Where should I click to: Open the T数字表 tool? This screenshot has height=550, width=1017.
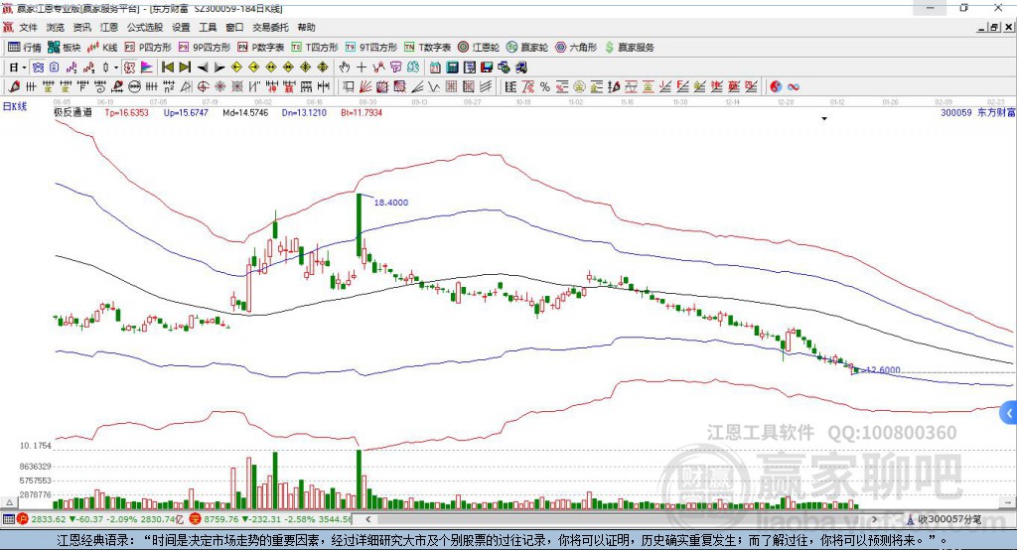(x=427, y=48)
